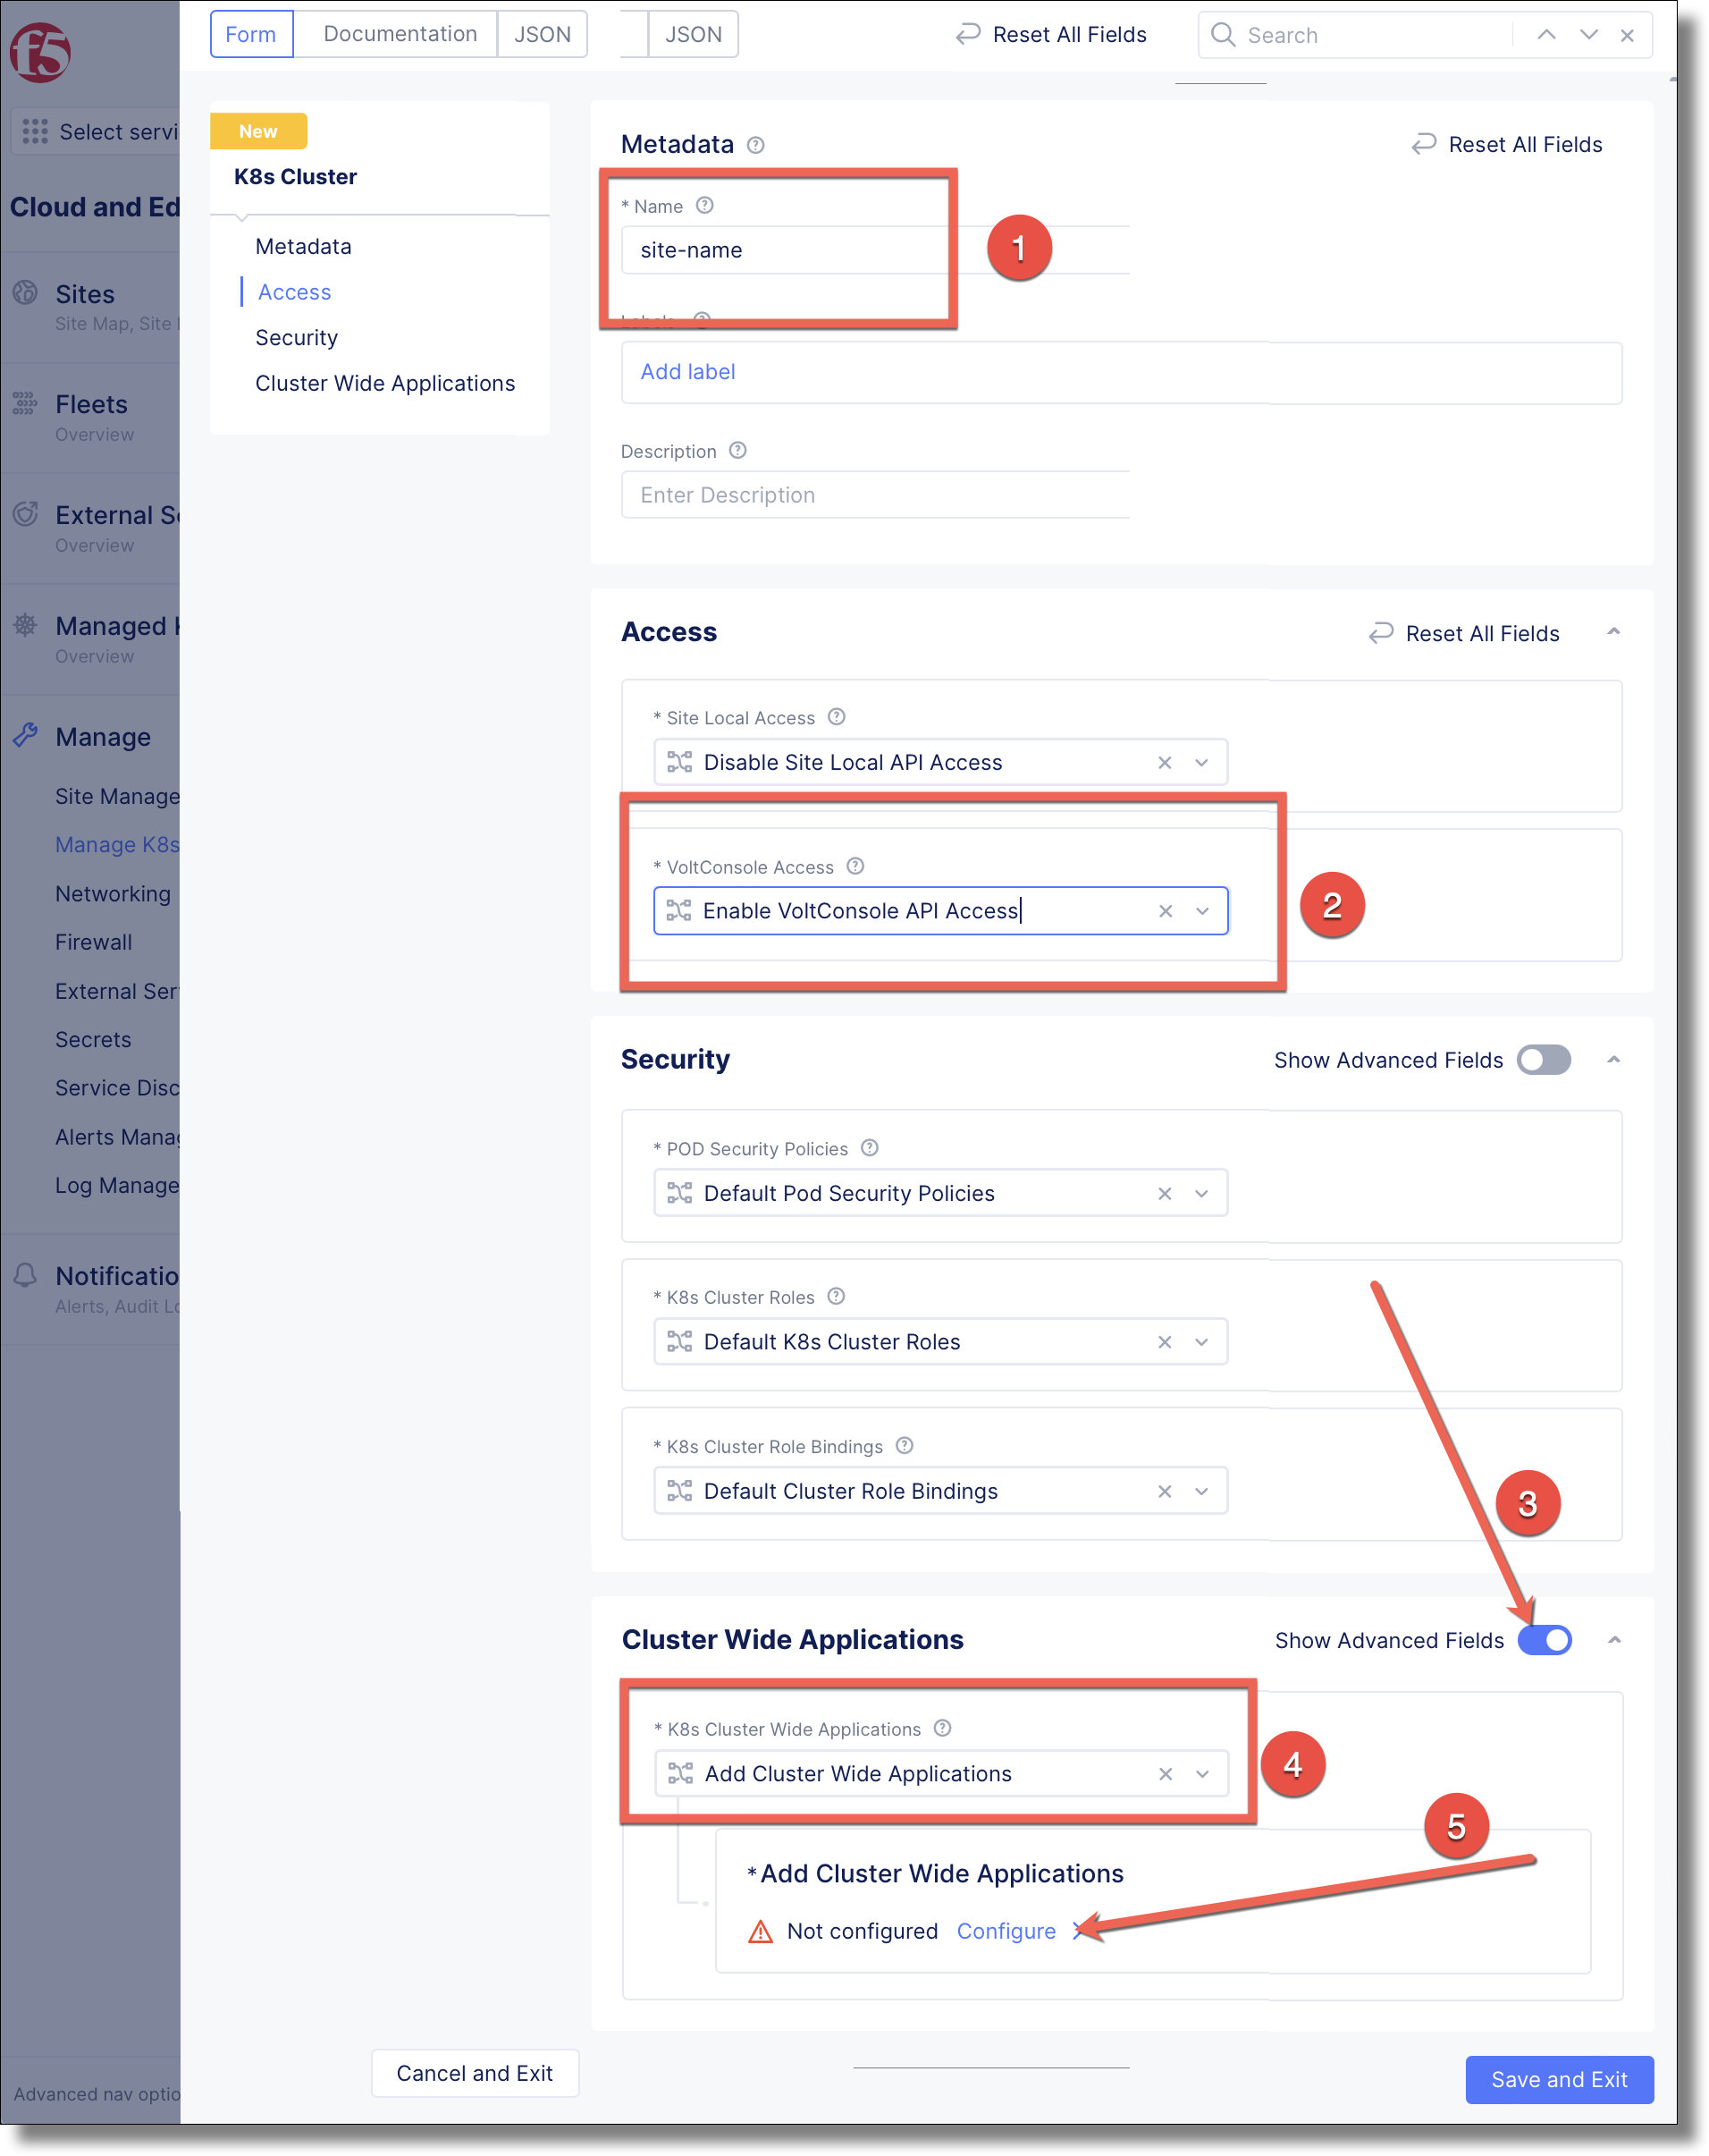Click the search magnifier icon
This screenshot has height=2156, width=1709.
click(1224, 35)
